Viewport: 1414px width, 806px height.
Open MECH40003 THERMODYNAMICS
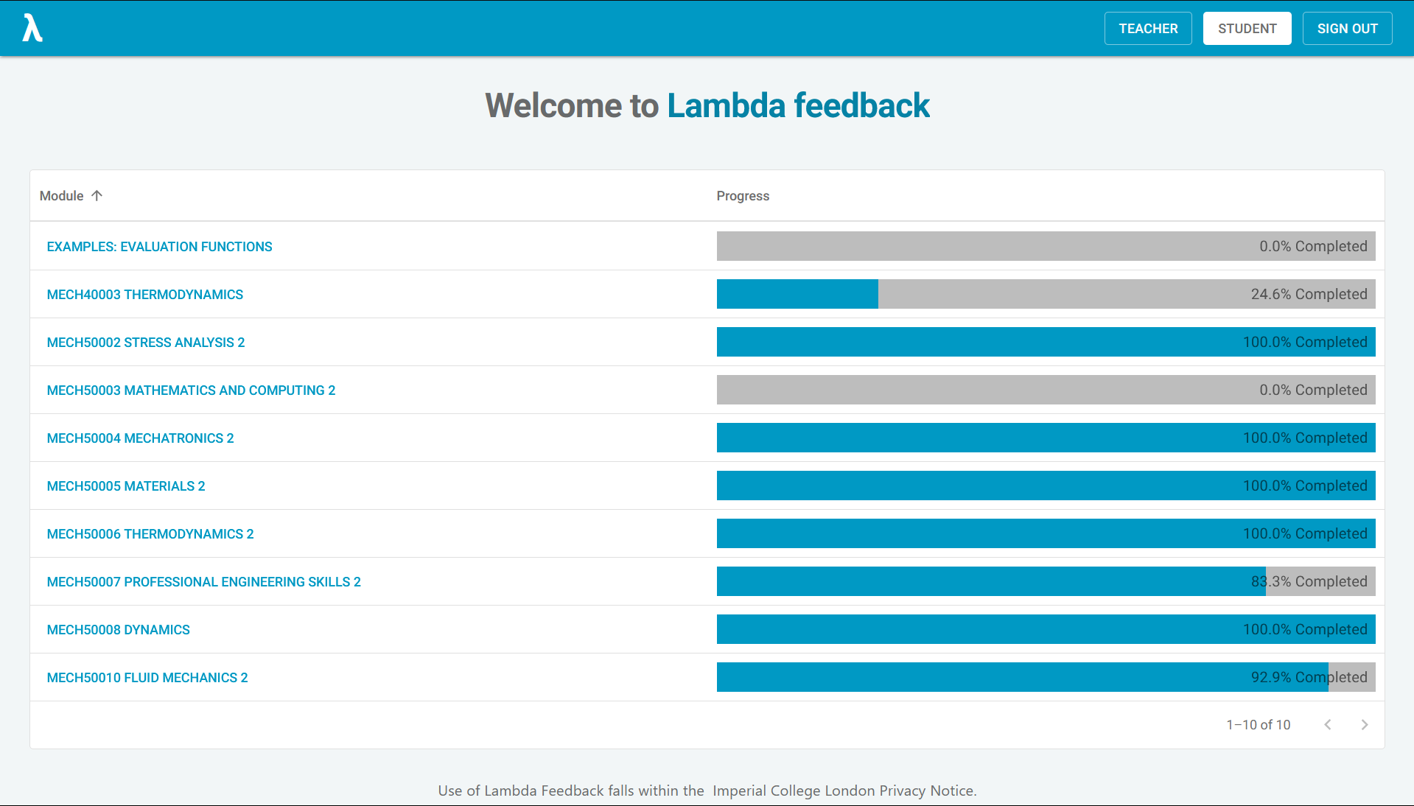(144, 294)
